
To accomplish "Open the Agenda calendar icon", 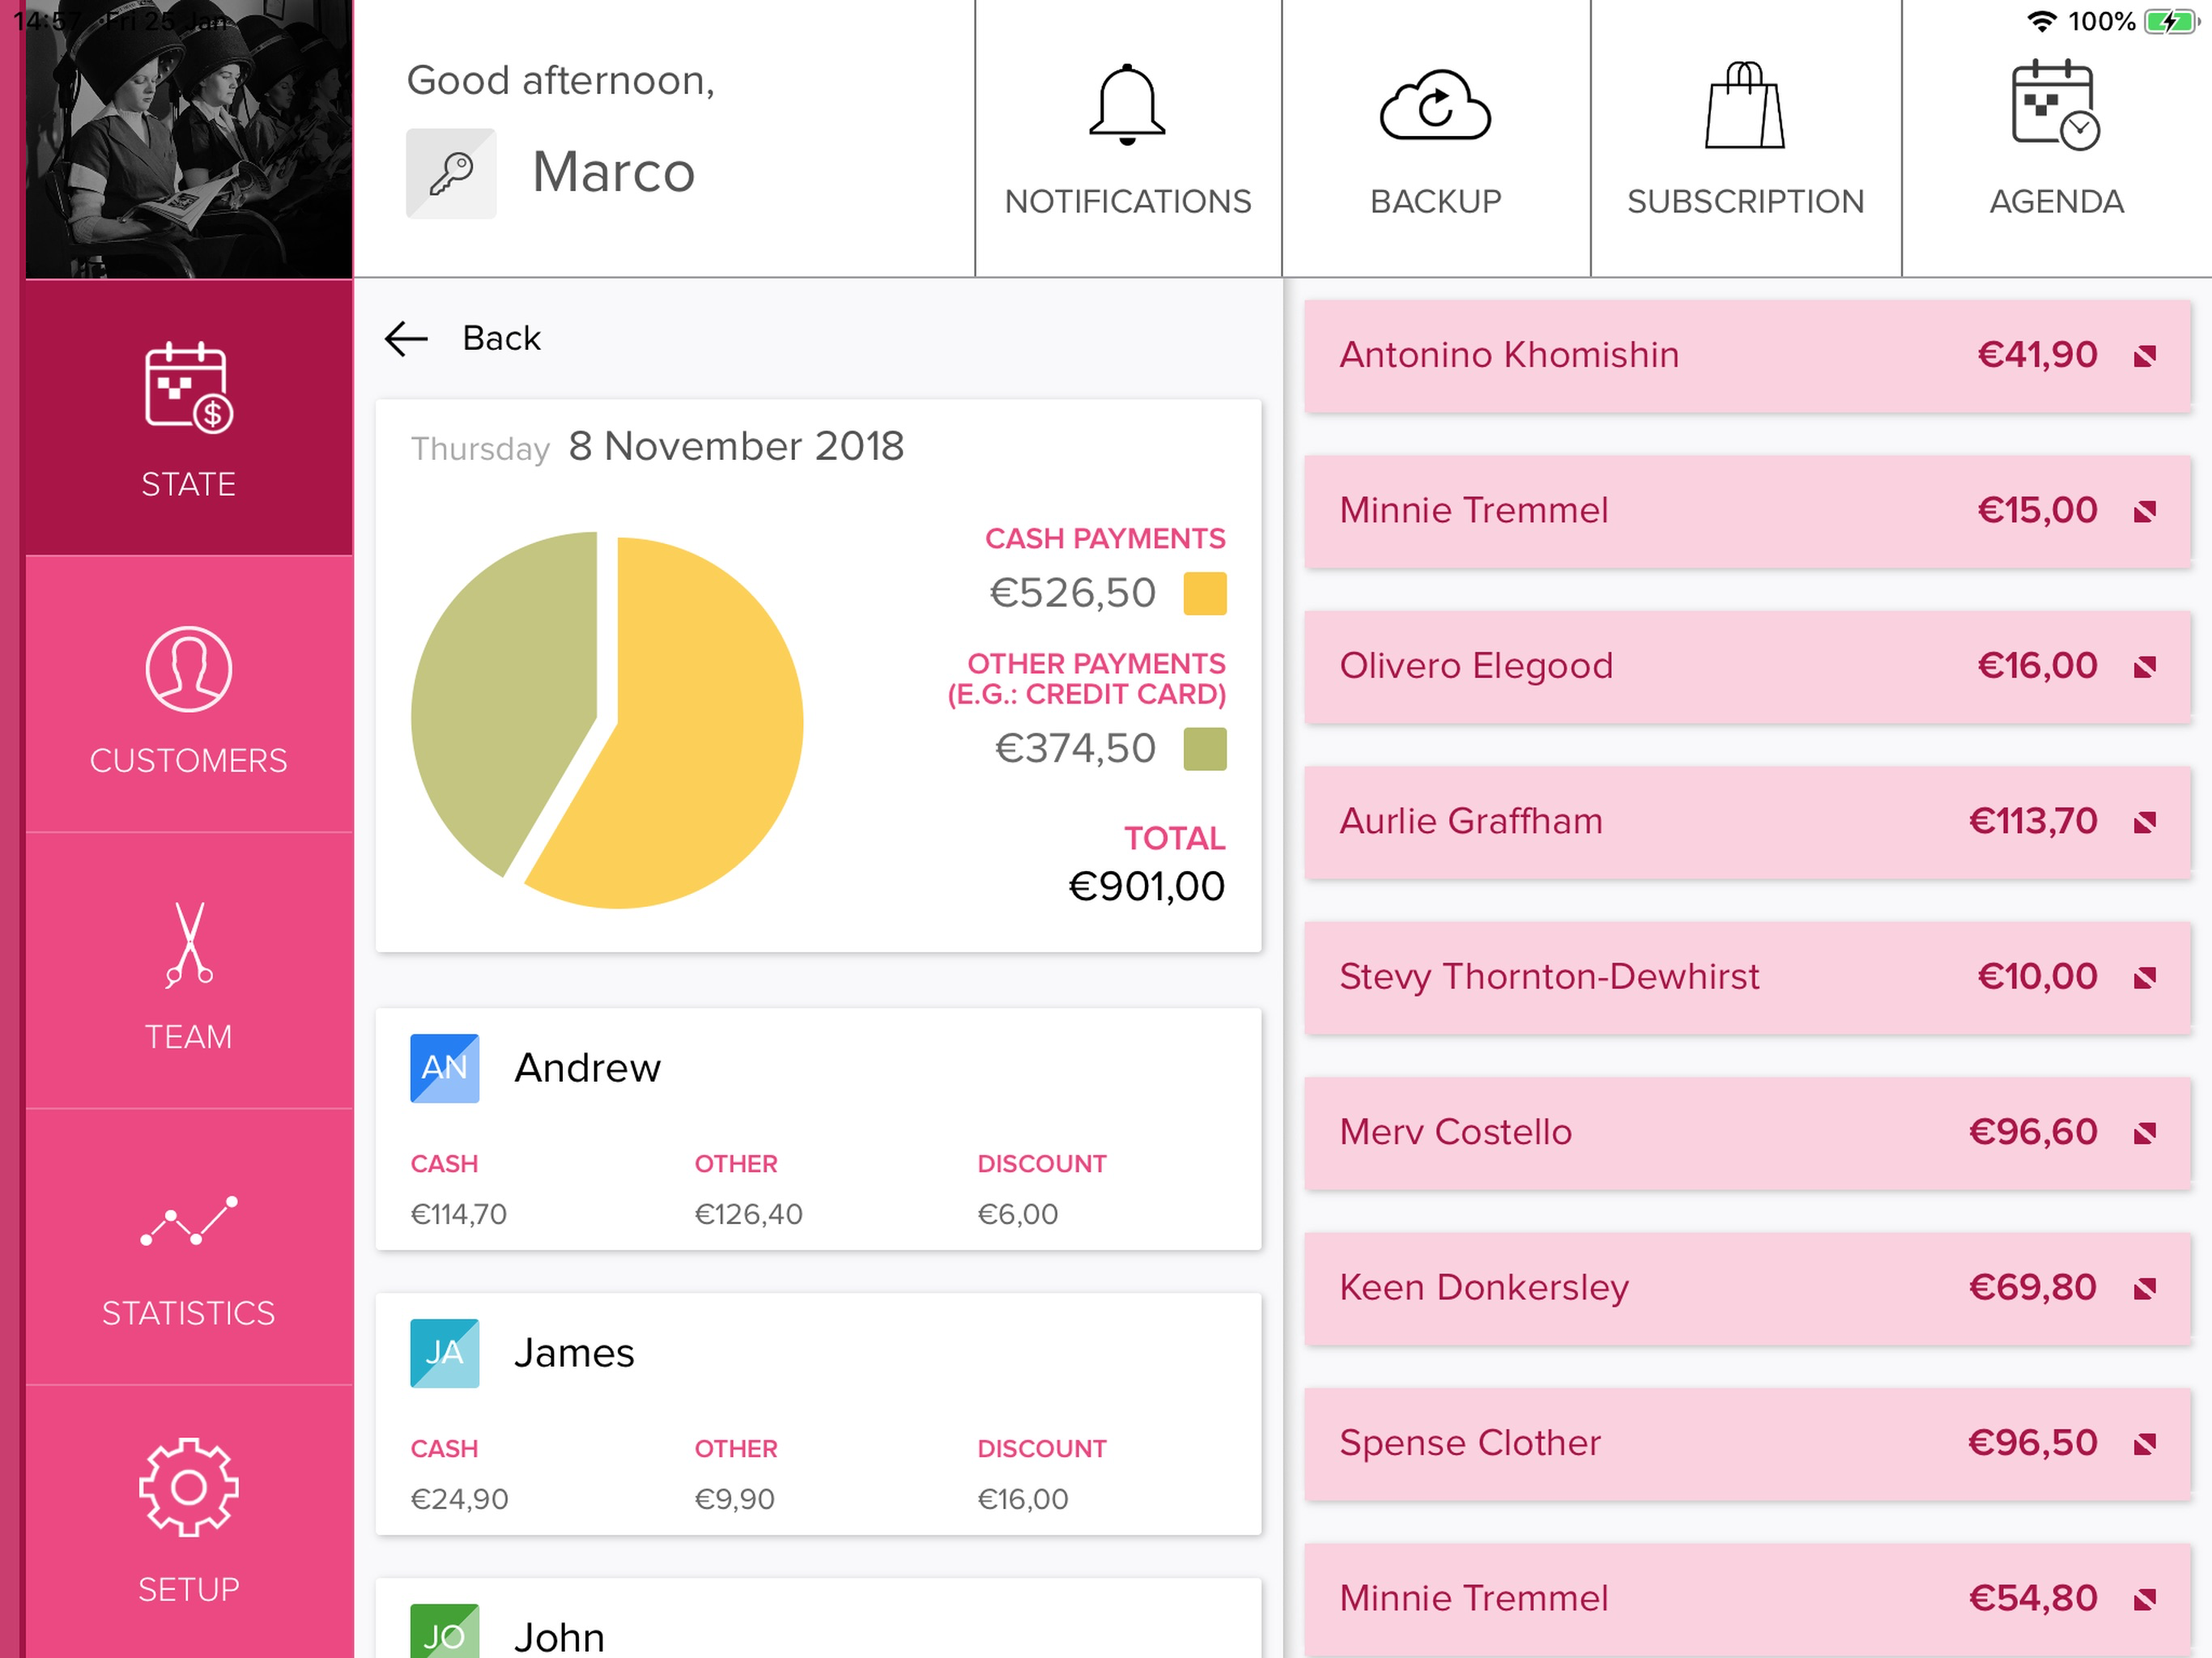I will (2055, 105).
